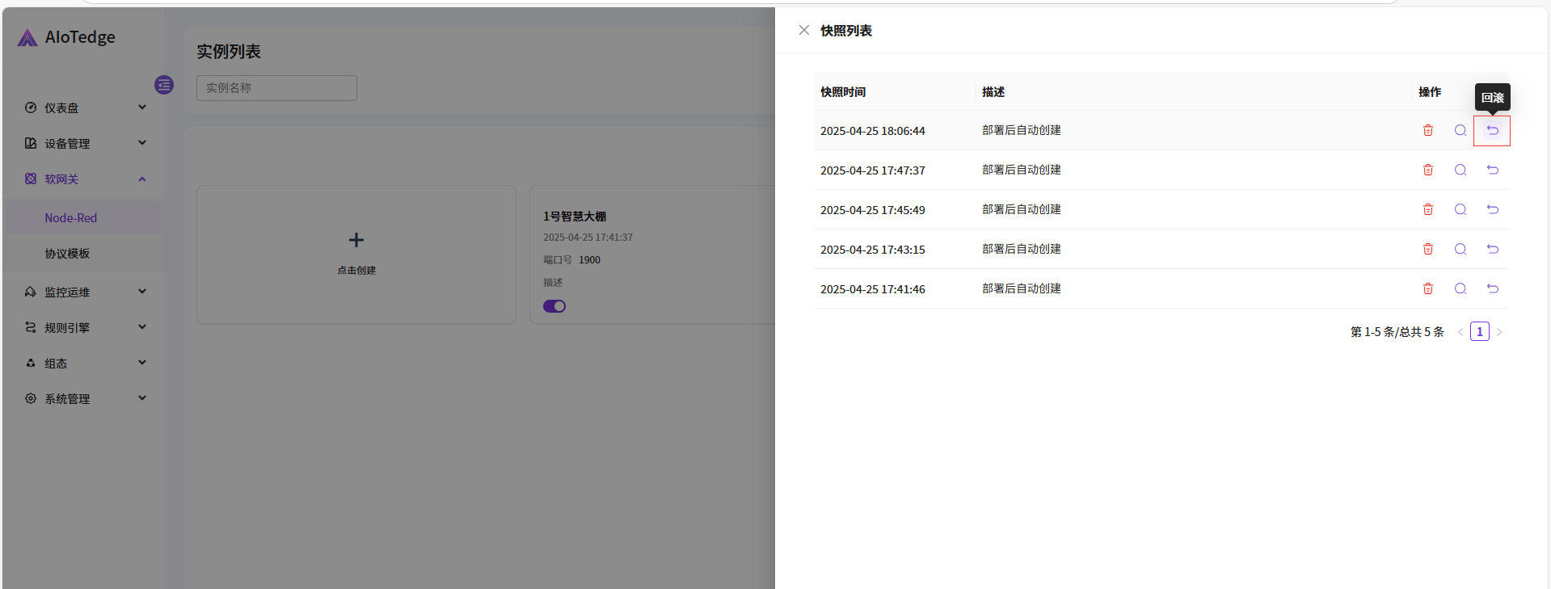Collapse the 软网关 menu
The image size is (1551, 589).
(85, 179)
